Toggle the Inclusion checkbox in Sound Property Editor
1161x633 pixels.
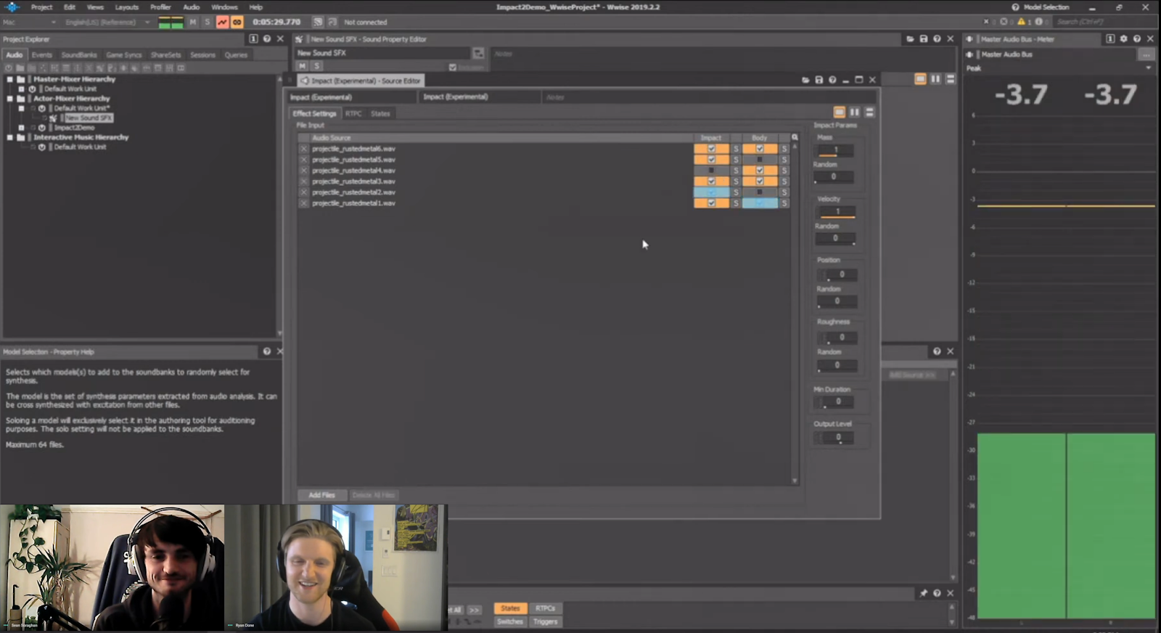pyautogui.click(x=453, y=68)
